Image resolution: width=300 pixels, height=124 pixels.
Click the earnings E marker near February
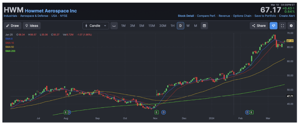click(x=251, y=112)
